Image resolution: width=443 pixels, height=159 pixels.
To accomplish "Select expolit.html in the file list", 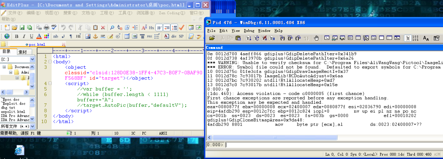I will [13, 111].
